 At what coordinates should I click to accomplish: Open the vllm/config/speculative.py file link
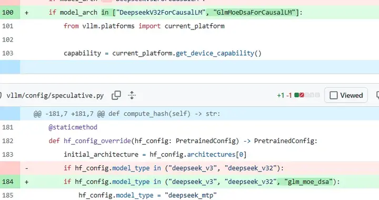pyautogui.click(x=55, y=95)
